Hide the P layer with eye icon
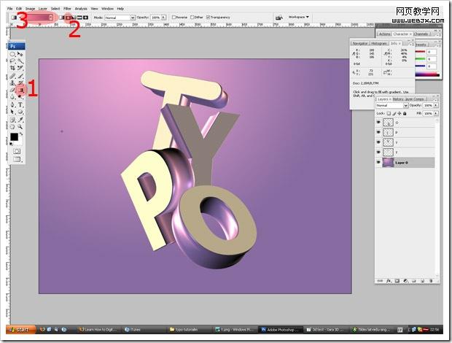The width and height of the screenshot is (452, 343). click(378, 132)
